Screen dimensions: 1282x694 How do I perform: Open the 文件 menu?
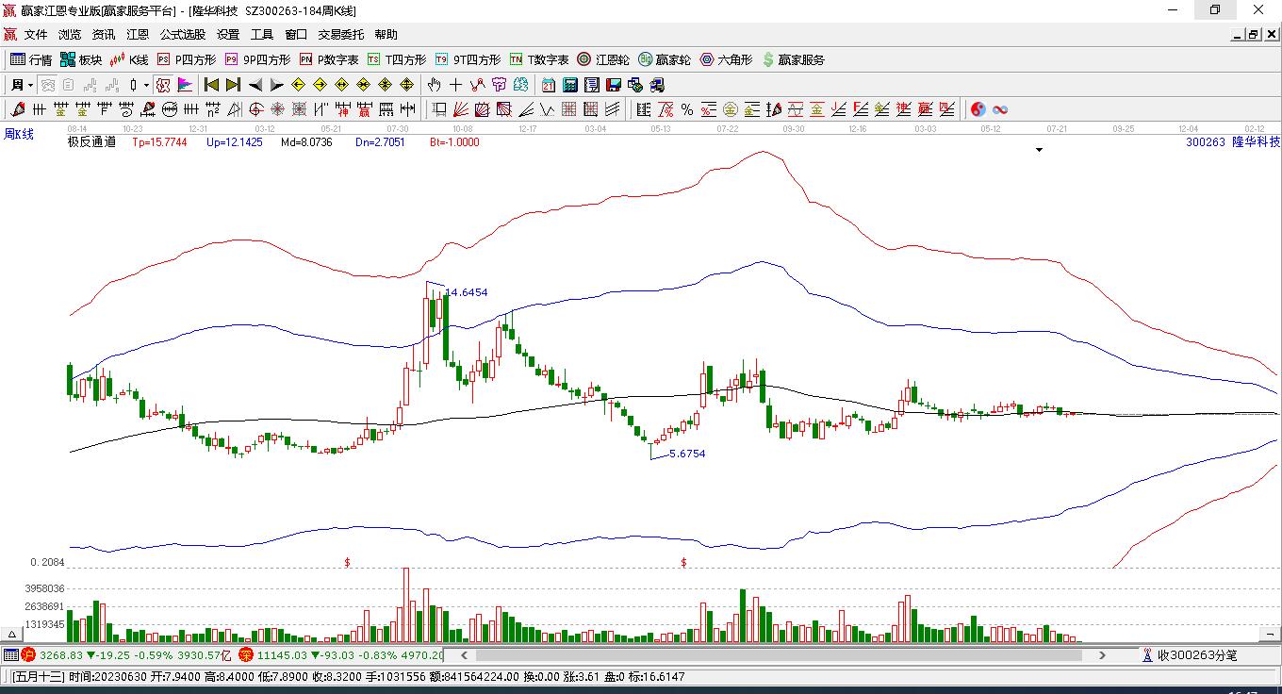tap(36, 35)
